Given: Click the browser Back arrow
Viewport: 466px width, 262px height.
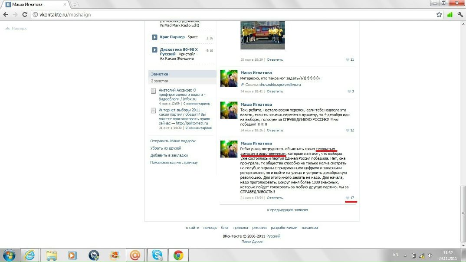Looking at the screenshot, I should (6, 15).
